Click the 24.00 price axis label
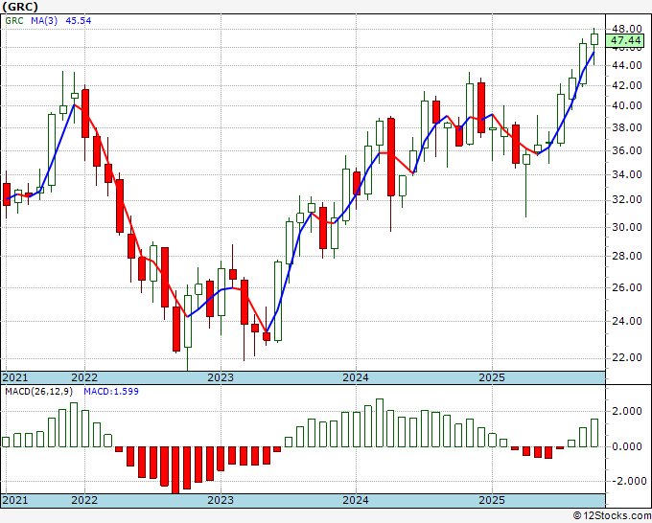 coord(626,321)
